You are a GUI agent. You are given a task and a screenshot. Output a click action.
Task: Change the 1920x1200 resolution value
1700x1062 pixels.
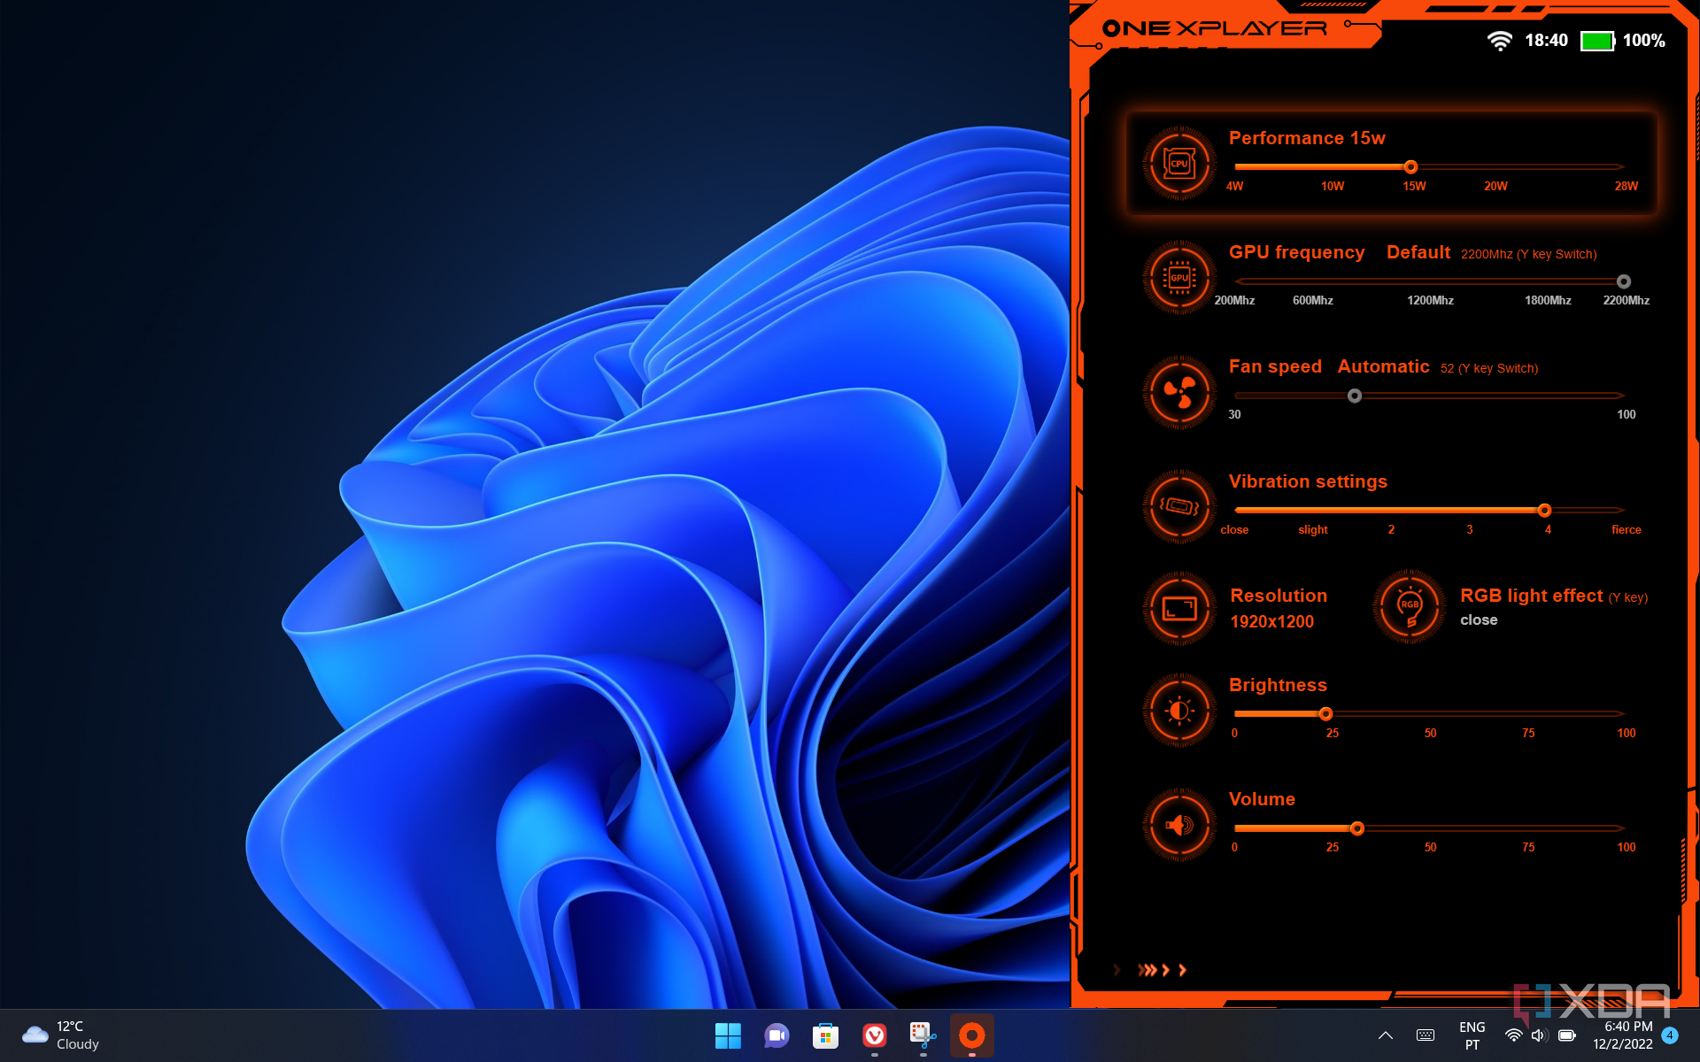pos(1271,622)
